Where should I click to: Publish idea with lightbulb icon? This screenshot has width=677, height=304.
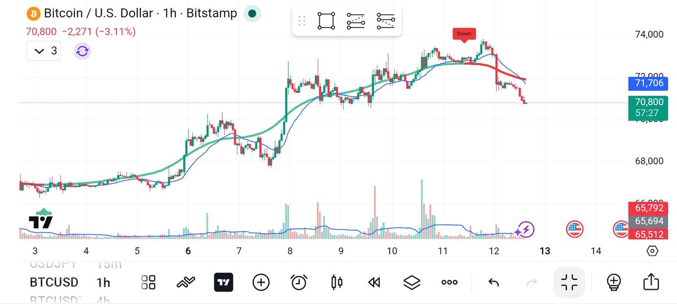click(613, 281)
